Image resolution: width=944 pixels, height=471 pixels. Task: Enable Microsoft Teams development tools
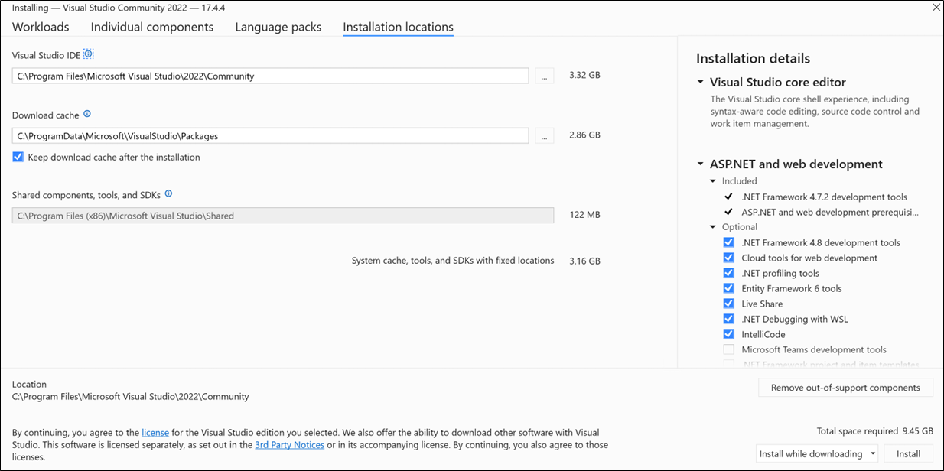tap(728, 350)
